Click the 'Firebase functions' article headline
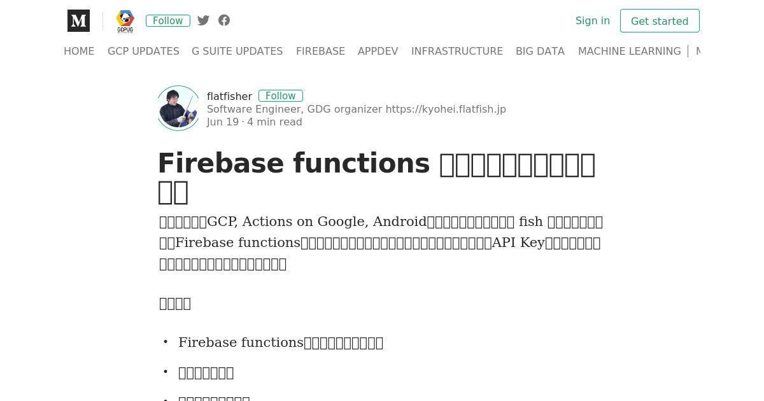764x401 pixels. click(377, 177)
